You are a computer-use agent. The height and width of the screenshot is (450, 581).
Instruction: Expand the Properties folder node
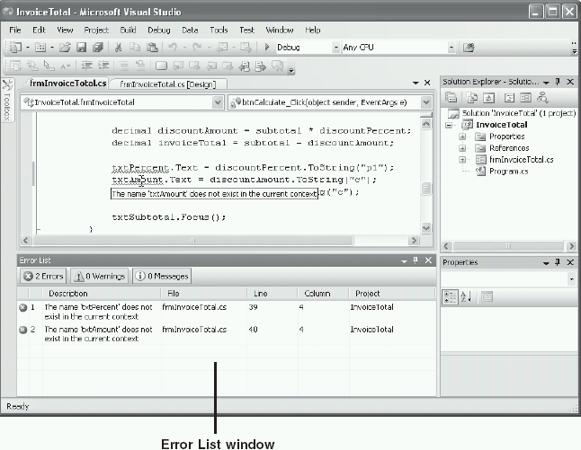(x=462, y=137)
